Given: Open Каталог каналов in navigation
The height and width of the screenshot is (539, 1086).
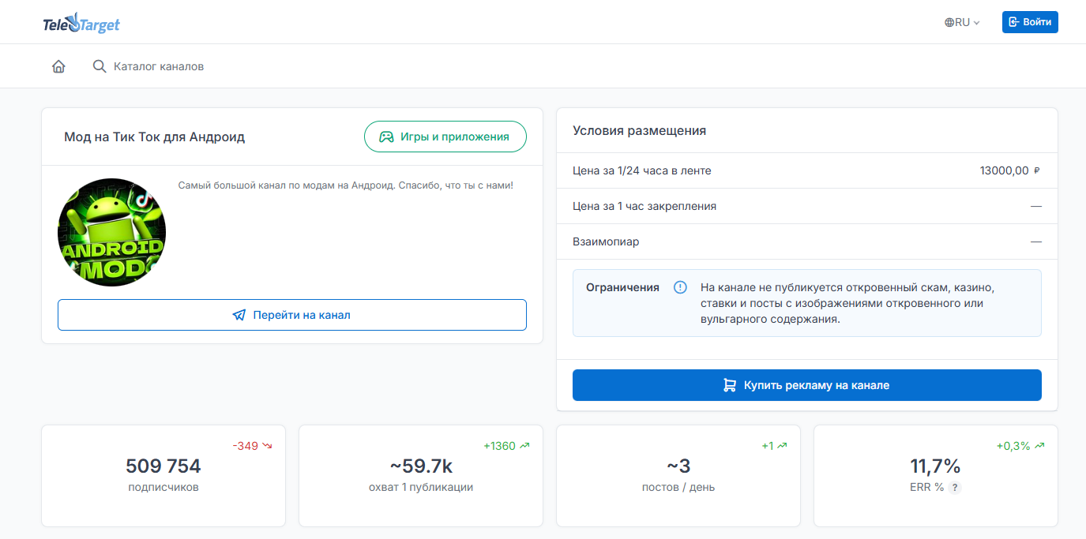Looking at the screenshot, I should (x=159, y=66).
